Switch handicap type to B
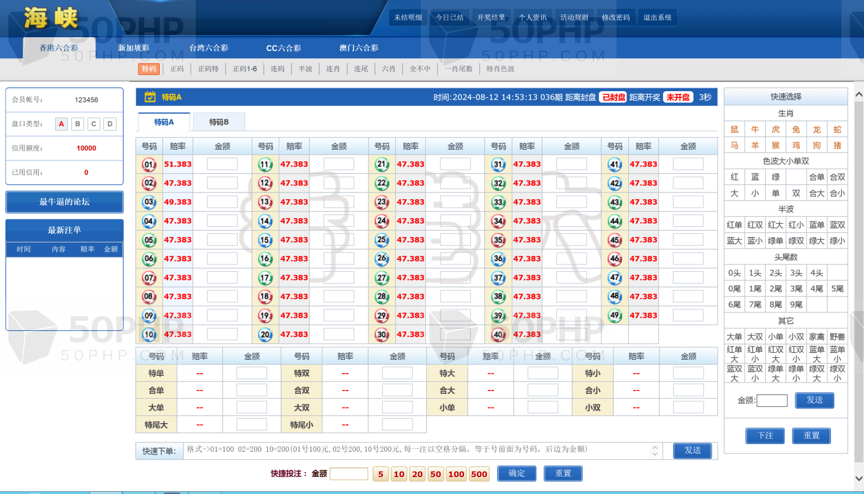This screenshot has width=864, height=494. click(x=78, y=124)
